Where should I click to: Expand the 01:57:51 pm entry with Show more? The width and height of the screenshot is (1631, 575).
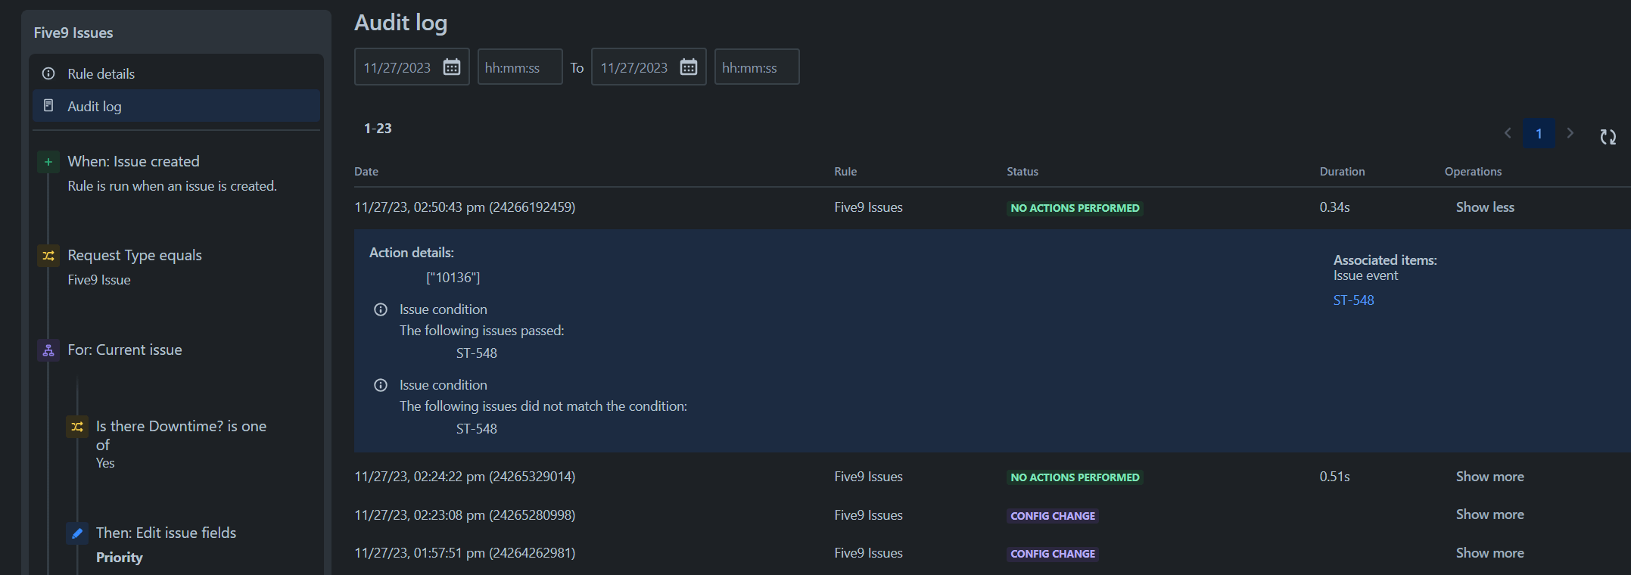point(1489,553)
